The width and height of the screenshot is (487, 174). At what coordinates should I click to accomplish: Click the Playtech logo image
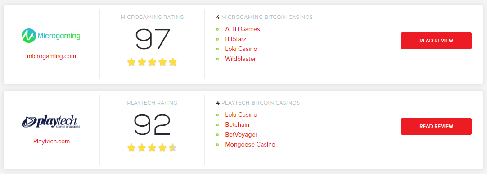click(51, 121)
